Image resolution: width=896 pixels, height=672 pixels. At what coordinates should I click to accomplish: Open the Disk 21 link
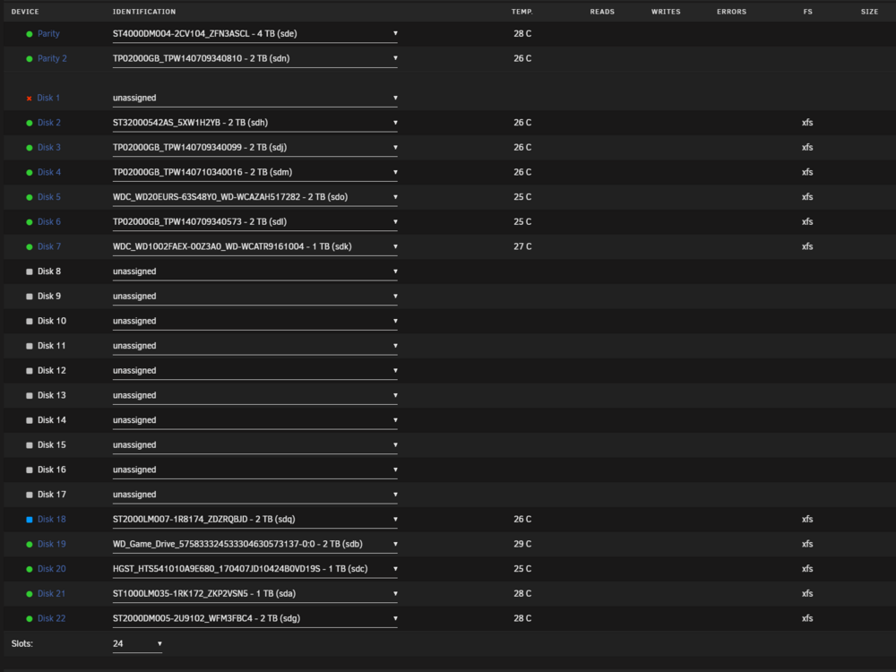pyautogui.click(x=51, y=593)
